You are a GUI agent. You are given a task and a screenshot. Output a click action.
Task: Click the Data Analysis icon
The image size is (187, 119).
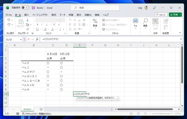(155, 21)
